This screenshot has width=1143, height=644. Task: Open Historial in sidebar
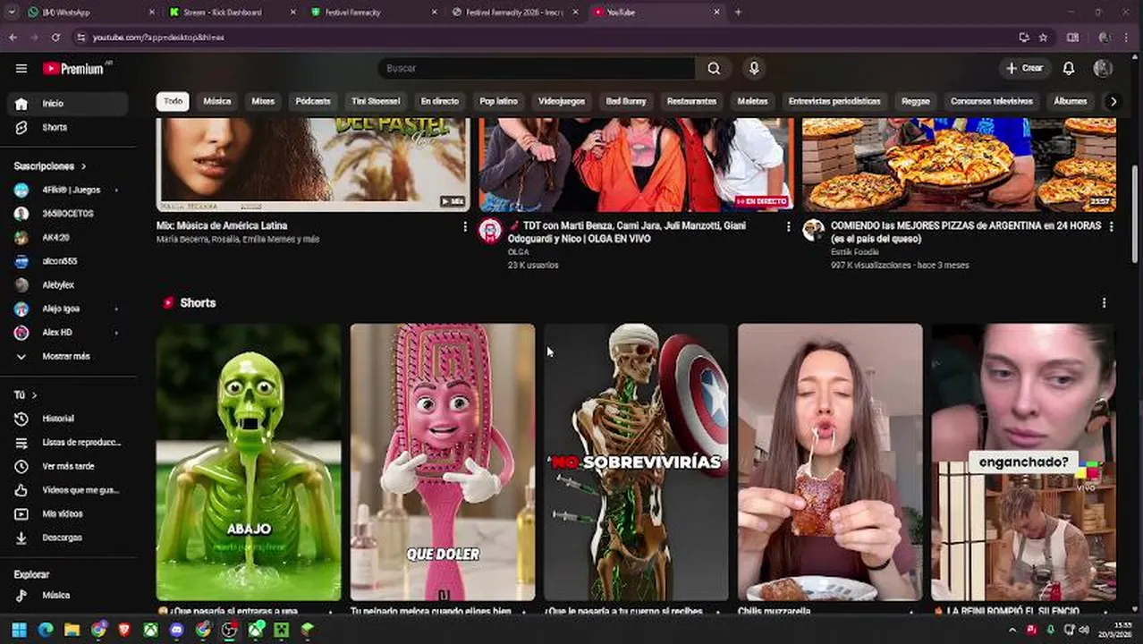[x=68, y=419]
